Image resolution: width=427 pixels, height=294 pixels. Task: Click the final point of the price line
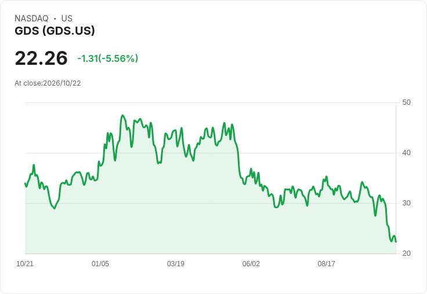click(x=396, y=241)
